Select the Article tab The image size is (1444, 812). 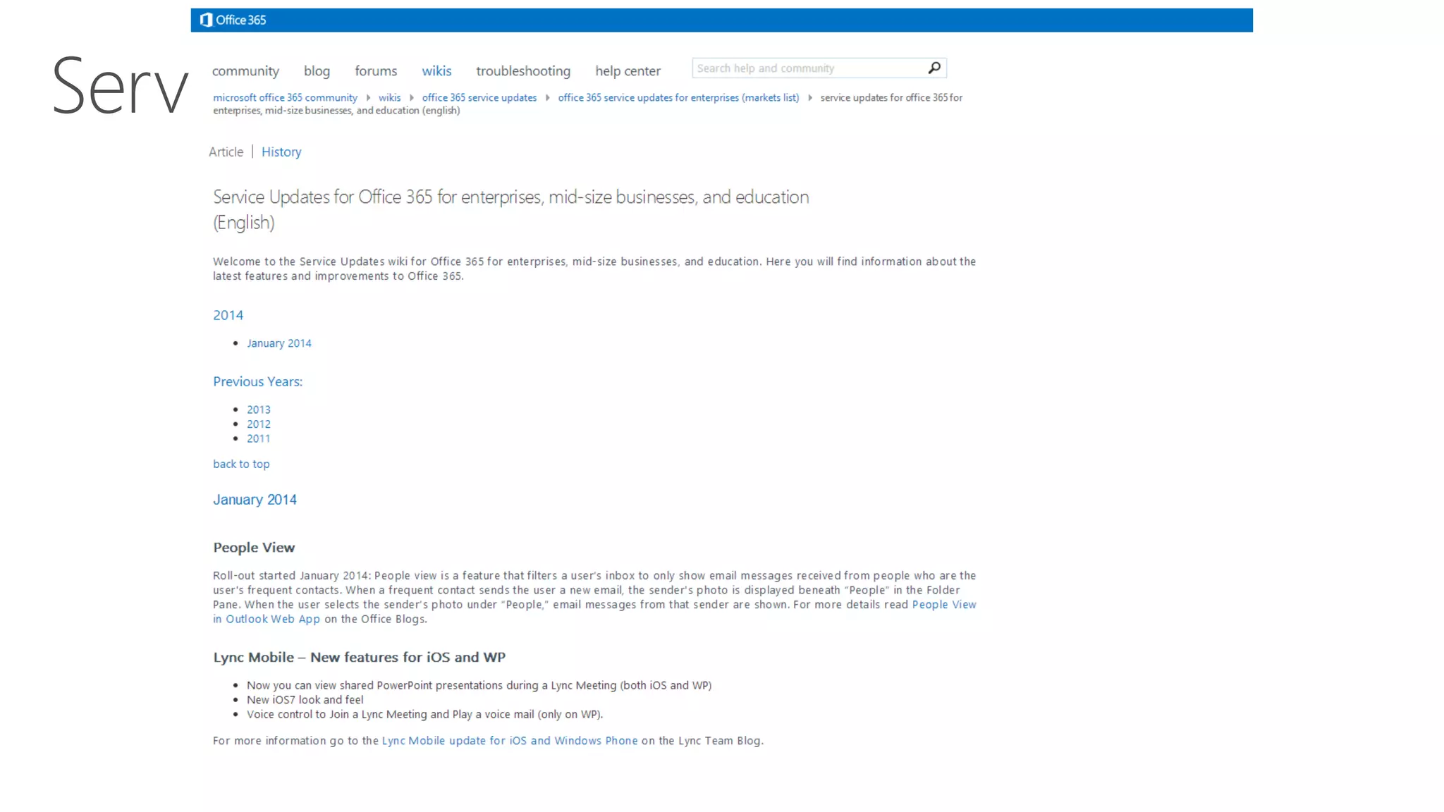(x=226, y=152)
